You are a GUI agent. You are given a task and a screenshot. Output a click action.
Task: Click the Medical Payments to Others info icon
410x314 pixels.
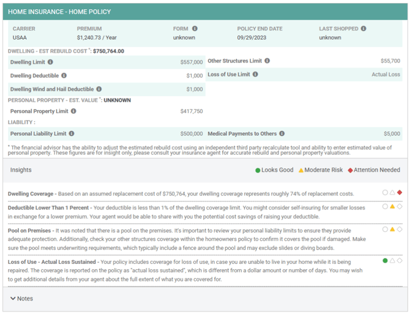coord(281,133)
